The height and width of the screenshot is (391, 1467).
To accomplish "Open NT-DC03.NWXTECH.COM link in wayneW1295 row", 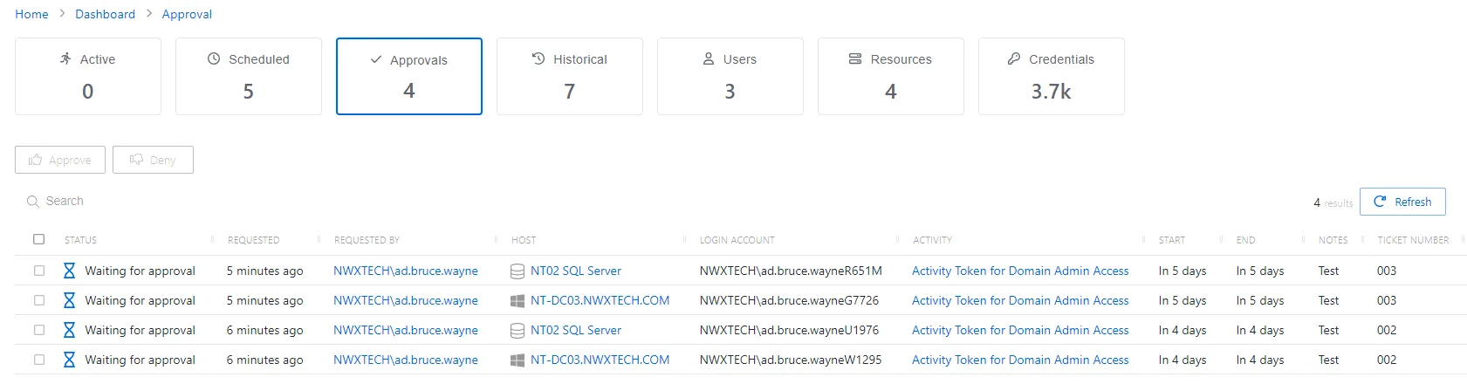I will tap(600, 360).
